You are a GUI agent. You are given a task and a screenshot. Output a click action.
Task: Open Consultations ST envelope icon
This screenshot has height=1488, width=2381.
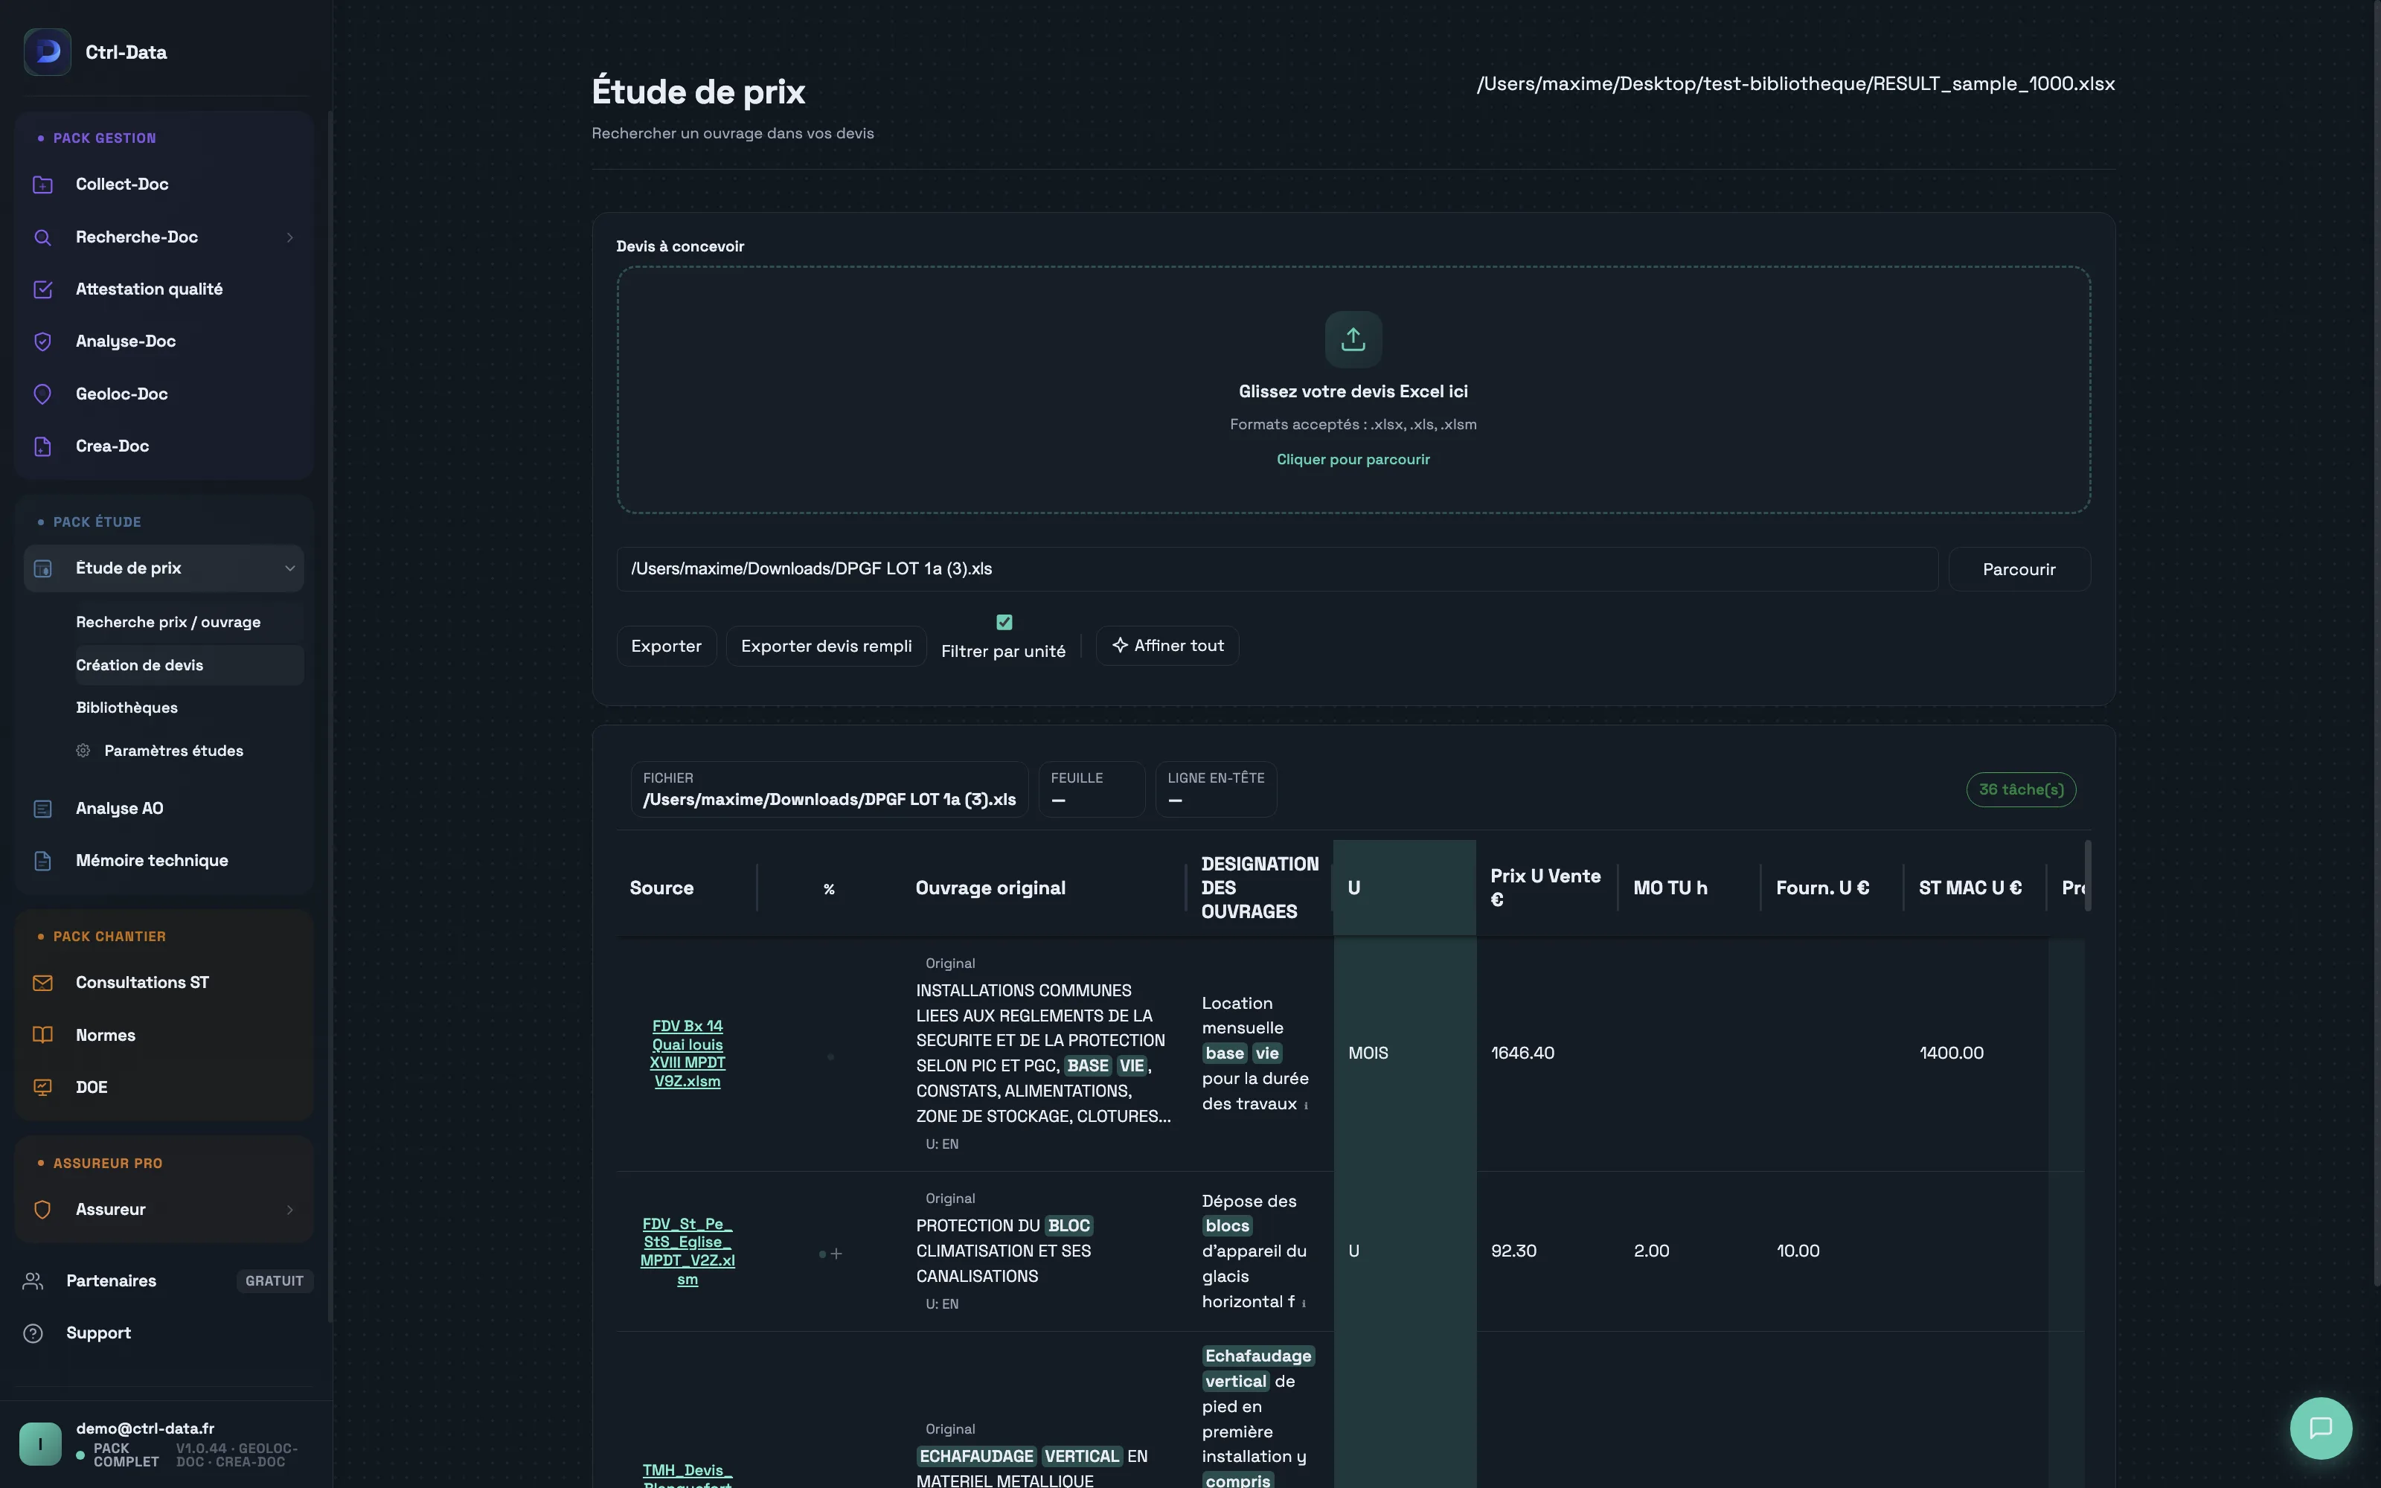[42, 983]
